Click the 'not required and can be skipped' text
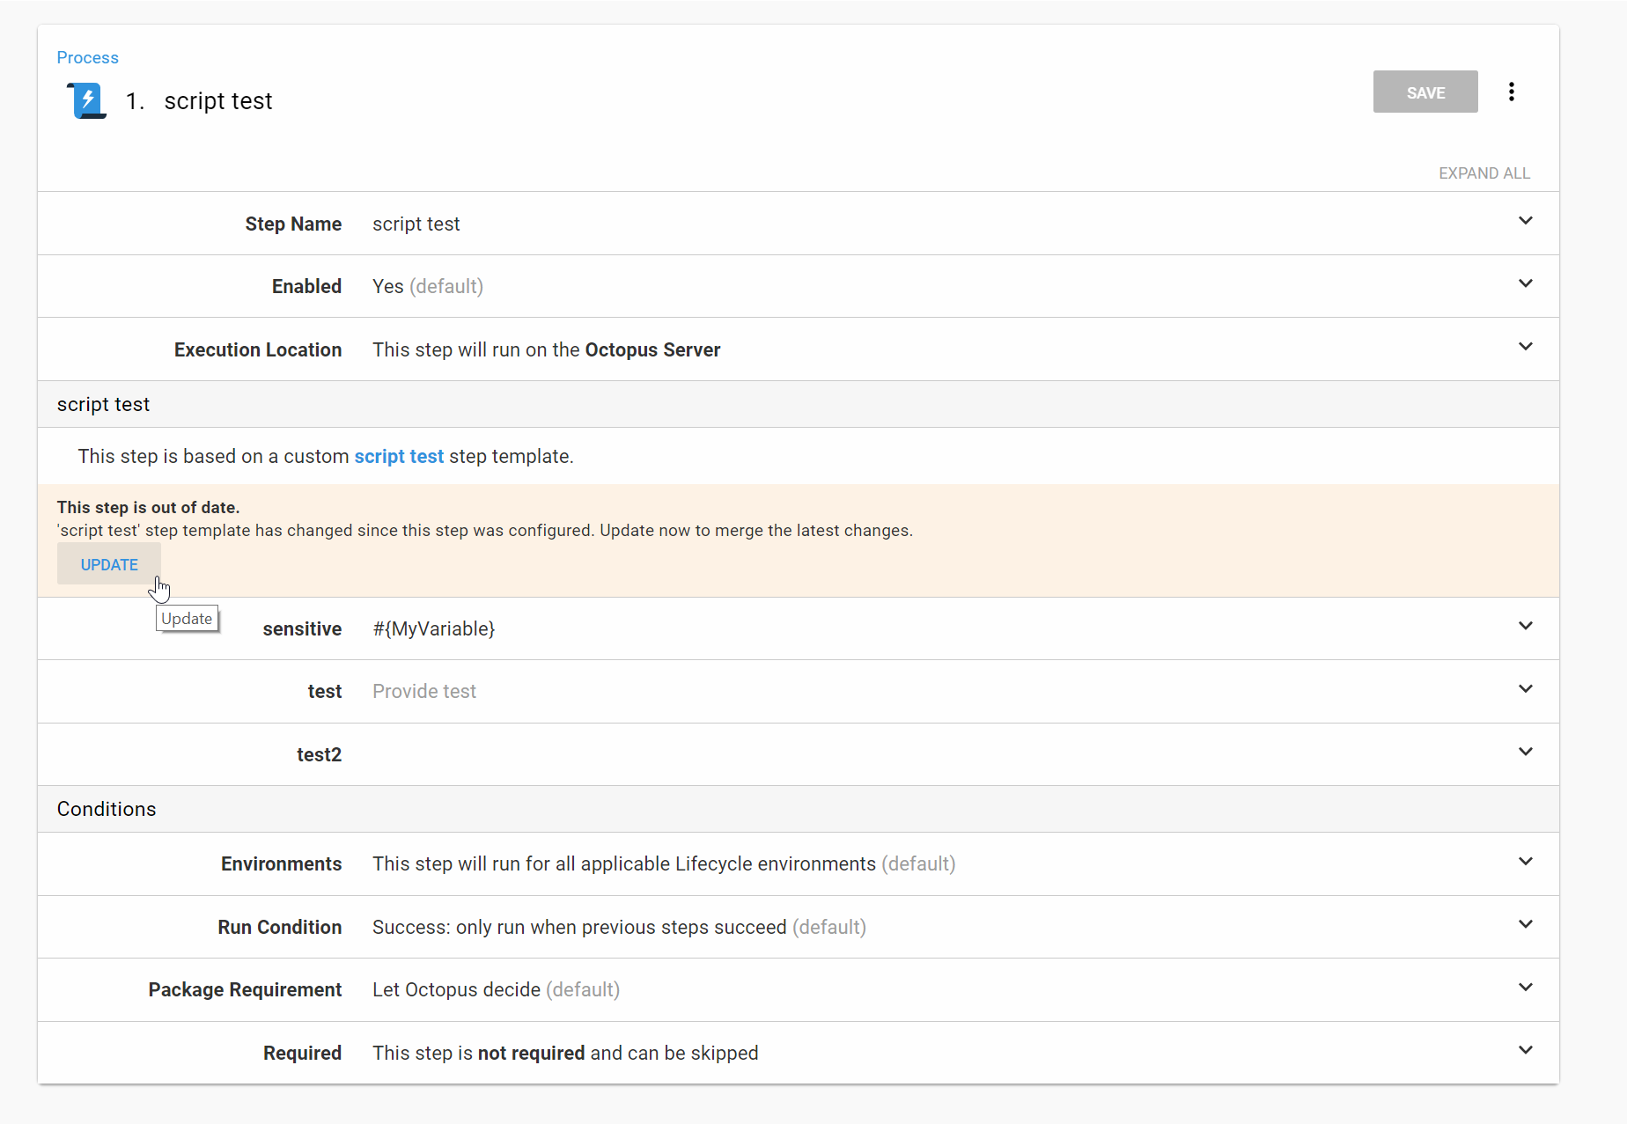The height and width of the screenshot is (1124, 1627). click(x=618, y=1053)
